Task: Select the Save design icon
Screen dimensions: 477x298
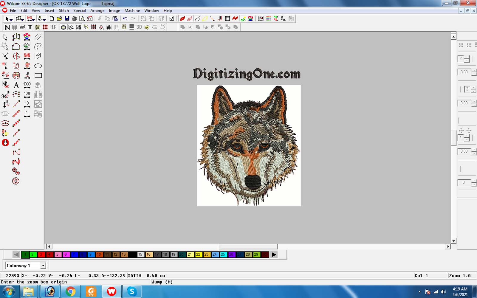Action: [67, 18]
